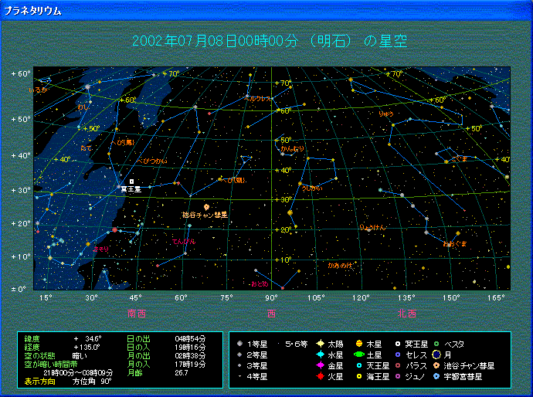Click the 北西 direction label below the map
Viewport: 533px width, 397px height.
point(407,314)
